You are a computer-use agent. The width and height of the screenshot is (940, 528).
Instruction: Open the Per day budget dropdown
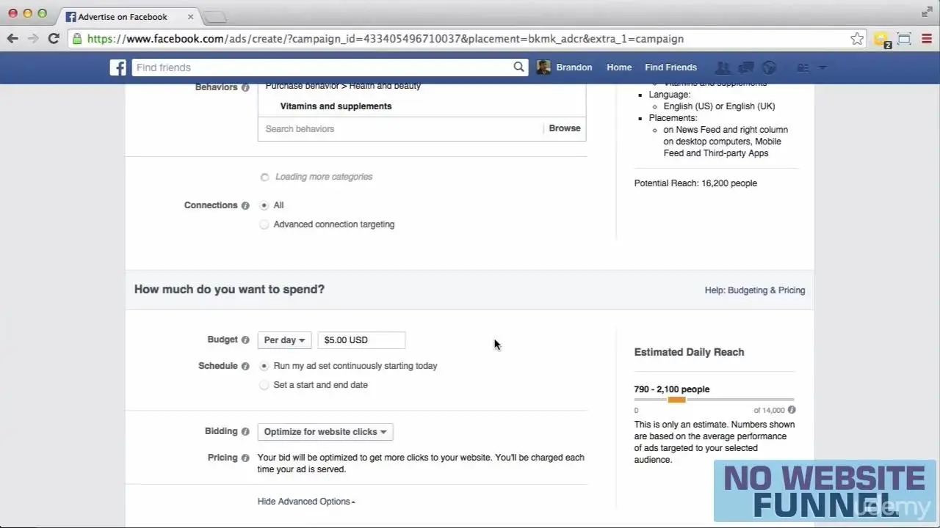pos(284,340)
